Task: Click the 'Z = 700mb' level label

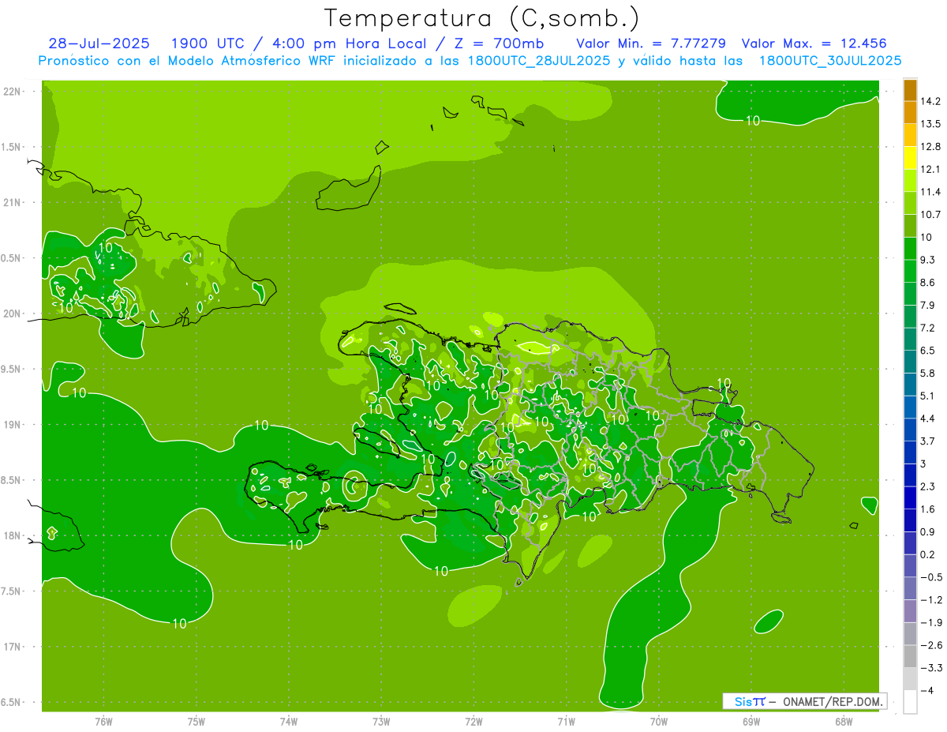Action: click(500, 44)
